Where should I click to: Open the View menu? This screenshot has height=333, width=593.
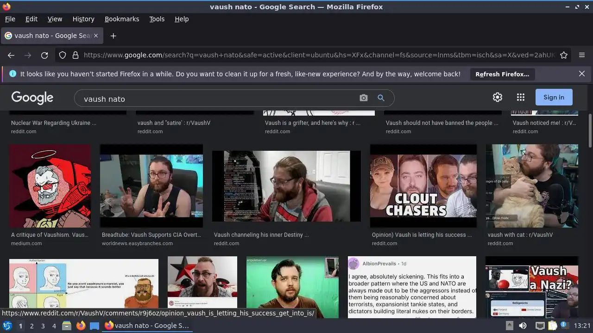(55, 19)
